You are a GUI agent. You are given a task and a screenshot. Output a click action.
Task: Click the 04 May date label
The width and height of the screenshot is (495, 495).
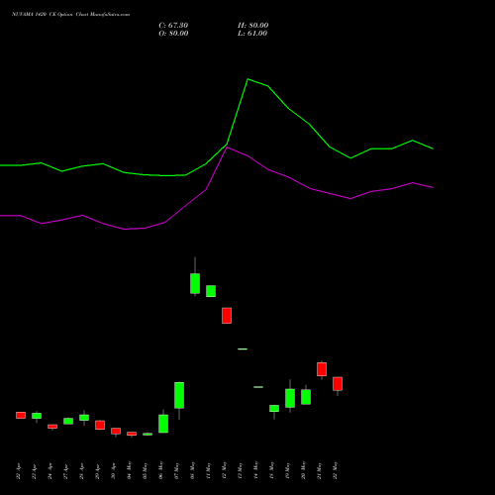130,470
